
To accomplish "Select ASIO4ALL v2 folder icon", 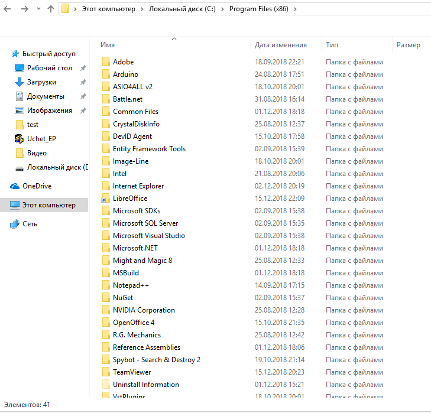I will point(106,86).
